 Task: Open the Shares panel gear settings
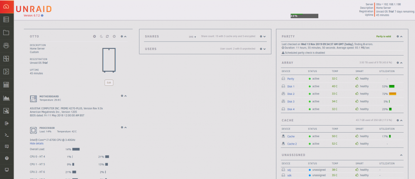point(261,36)
